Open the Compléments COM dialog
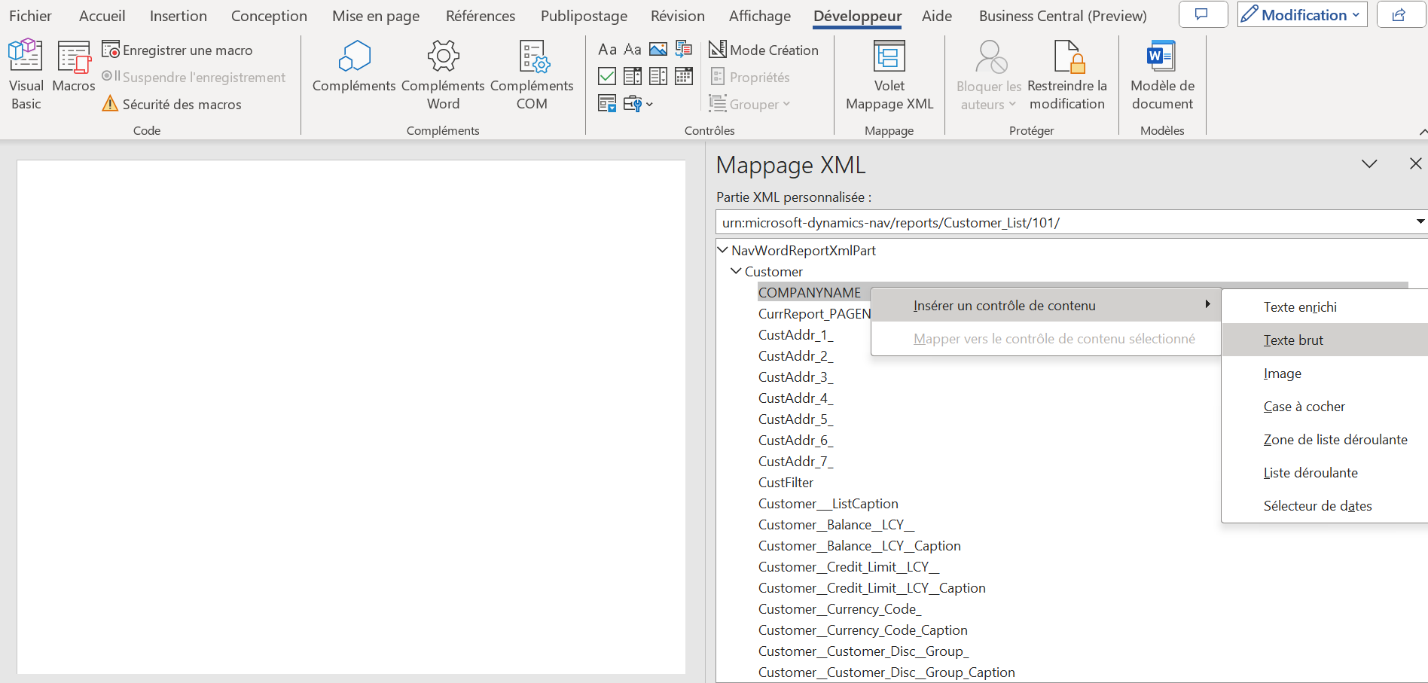The height and width of the screenshot is (683, 1428). (532, 75)
